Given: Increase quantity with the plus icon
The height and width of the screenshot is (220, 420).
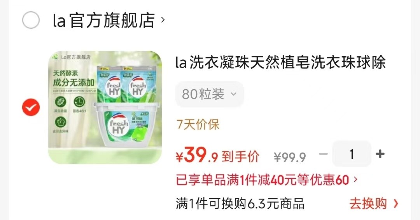Looking at the screenshot, I should tap(380, 154).
